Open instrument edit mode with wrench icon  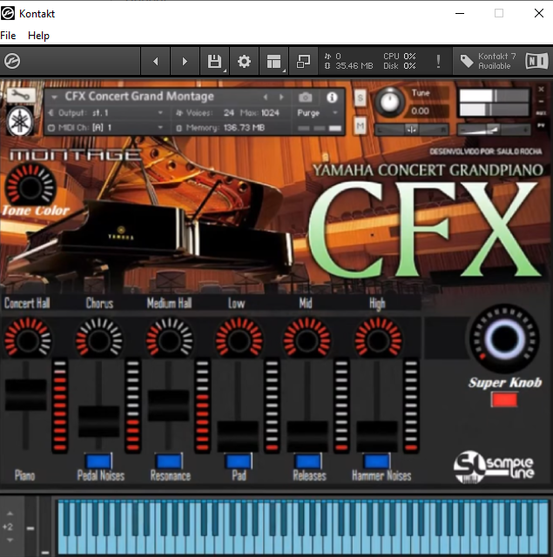(21, 95)
